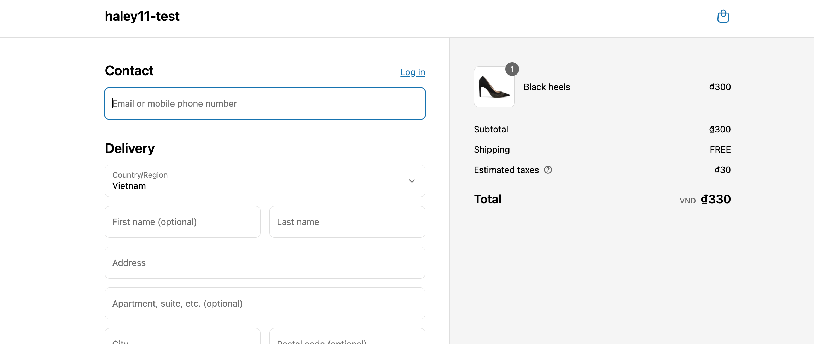Click the Apartment, suite, etc. field
Screen dimensions: 814x344
(x=265, y=303)
